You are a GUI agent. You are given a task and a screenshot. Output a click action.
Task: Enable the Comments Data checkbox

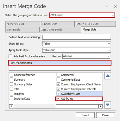click(58, 79)
